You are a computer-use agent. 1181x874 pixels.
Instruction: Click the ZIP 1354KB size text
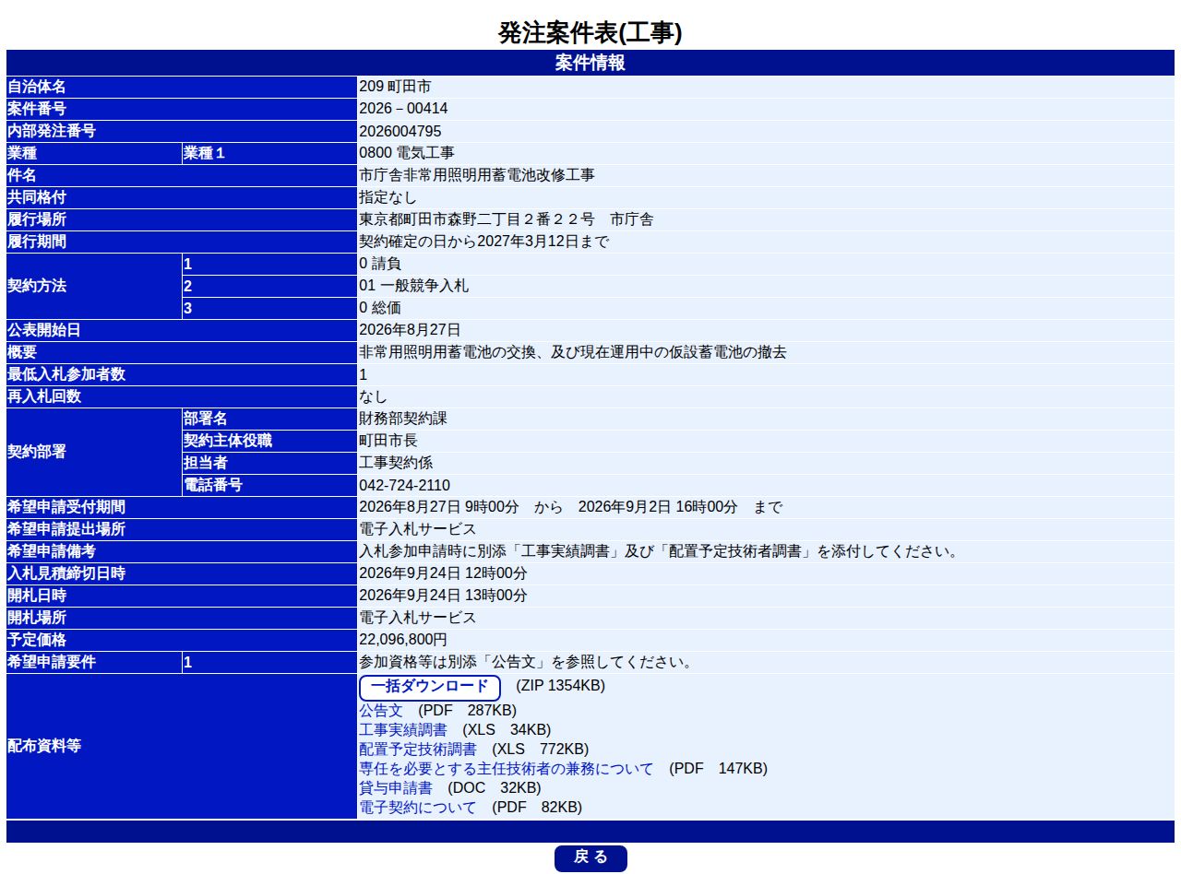point(560,687)
